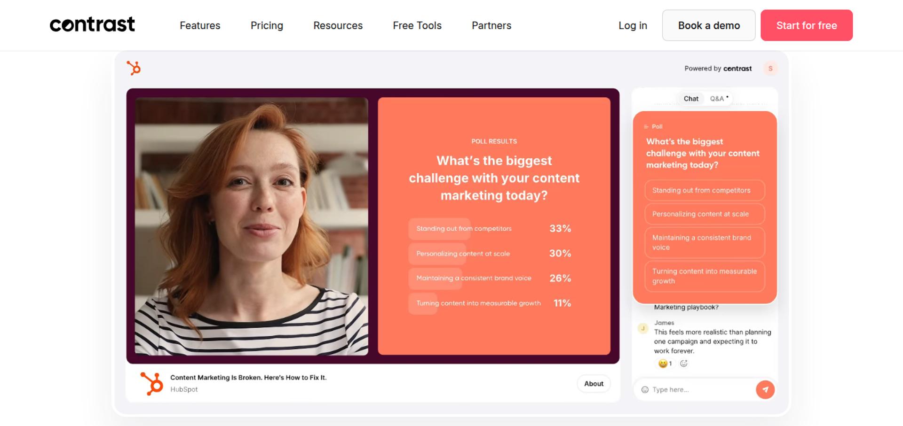
Task: Open the Free Tools menu
Action: (x=417, y=25)
